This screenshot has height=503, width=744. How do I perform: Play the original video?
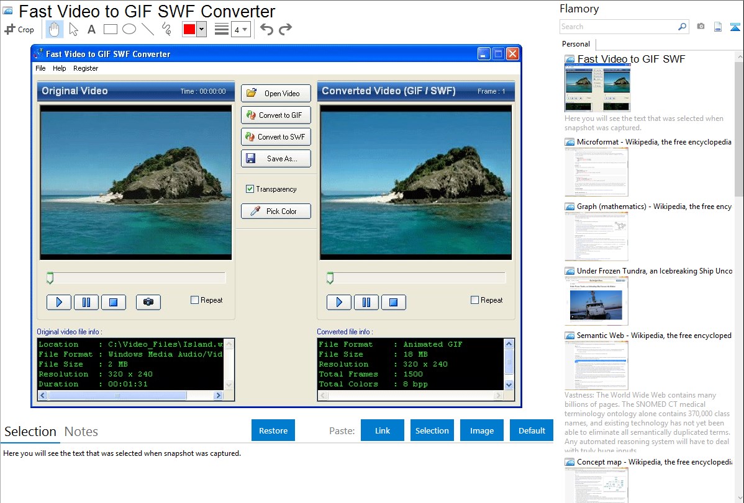coord(59,303)
